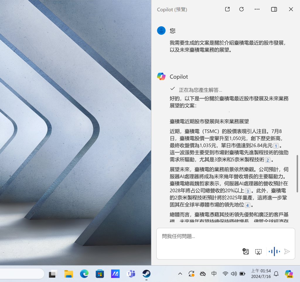Screen dimensions: 300x282
Task: Start voice input with microphone icon
Action: click(274, 252)
